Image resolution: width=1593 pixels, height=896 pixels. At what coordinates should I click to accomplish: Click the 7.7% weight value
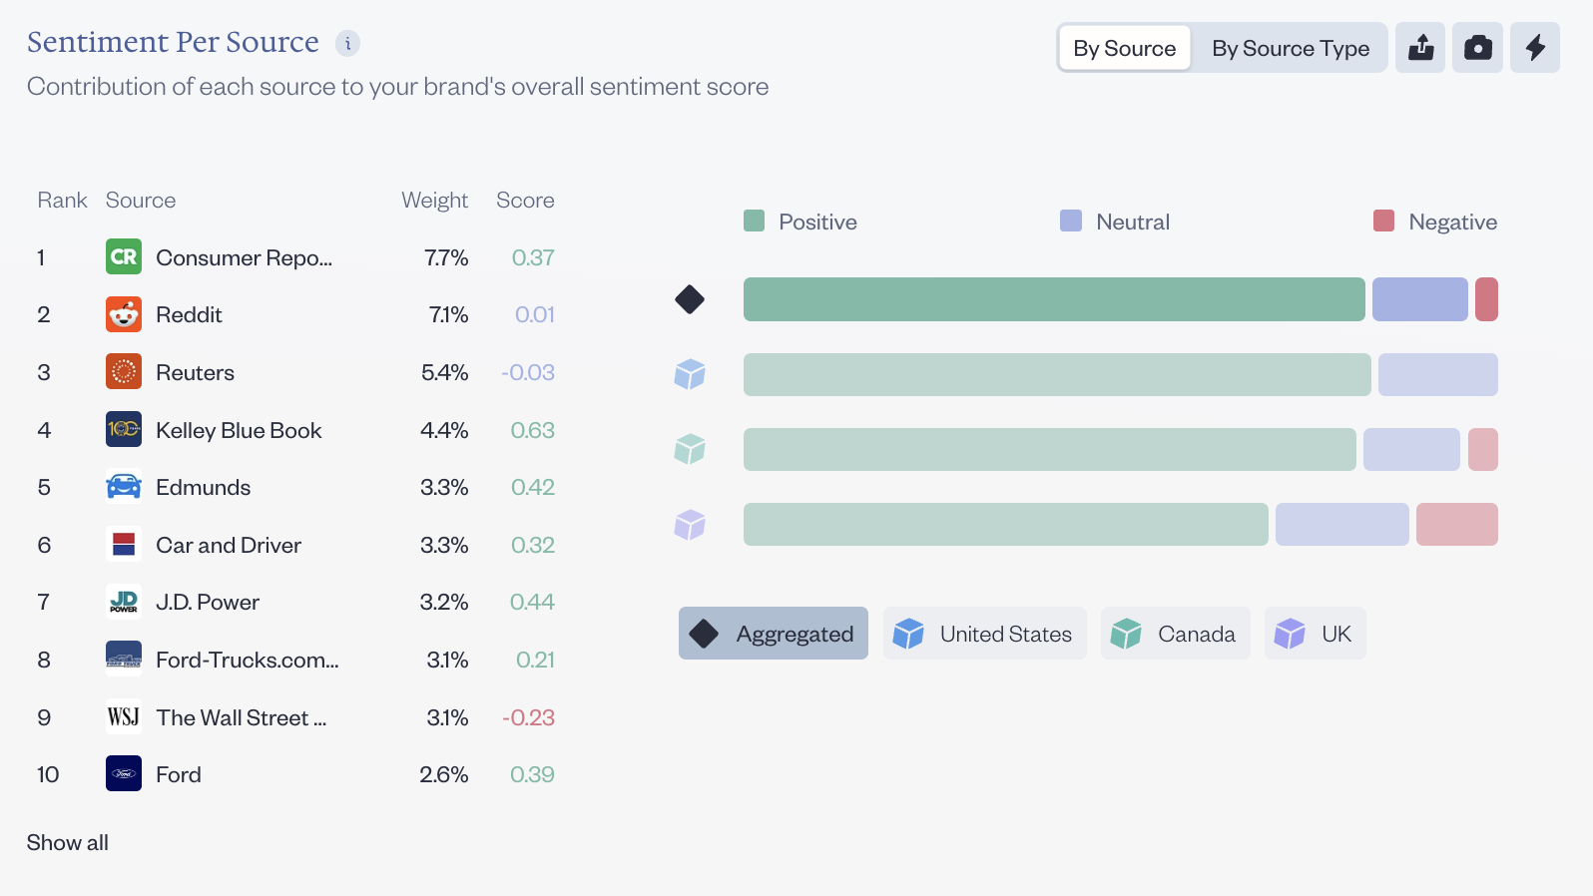click(446, 257)
